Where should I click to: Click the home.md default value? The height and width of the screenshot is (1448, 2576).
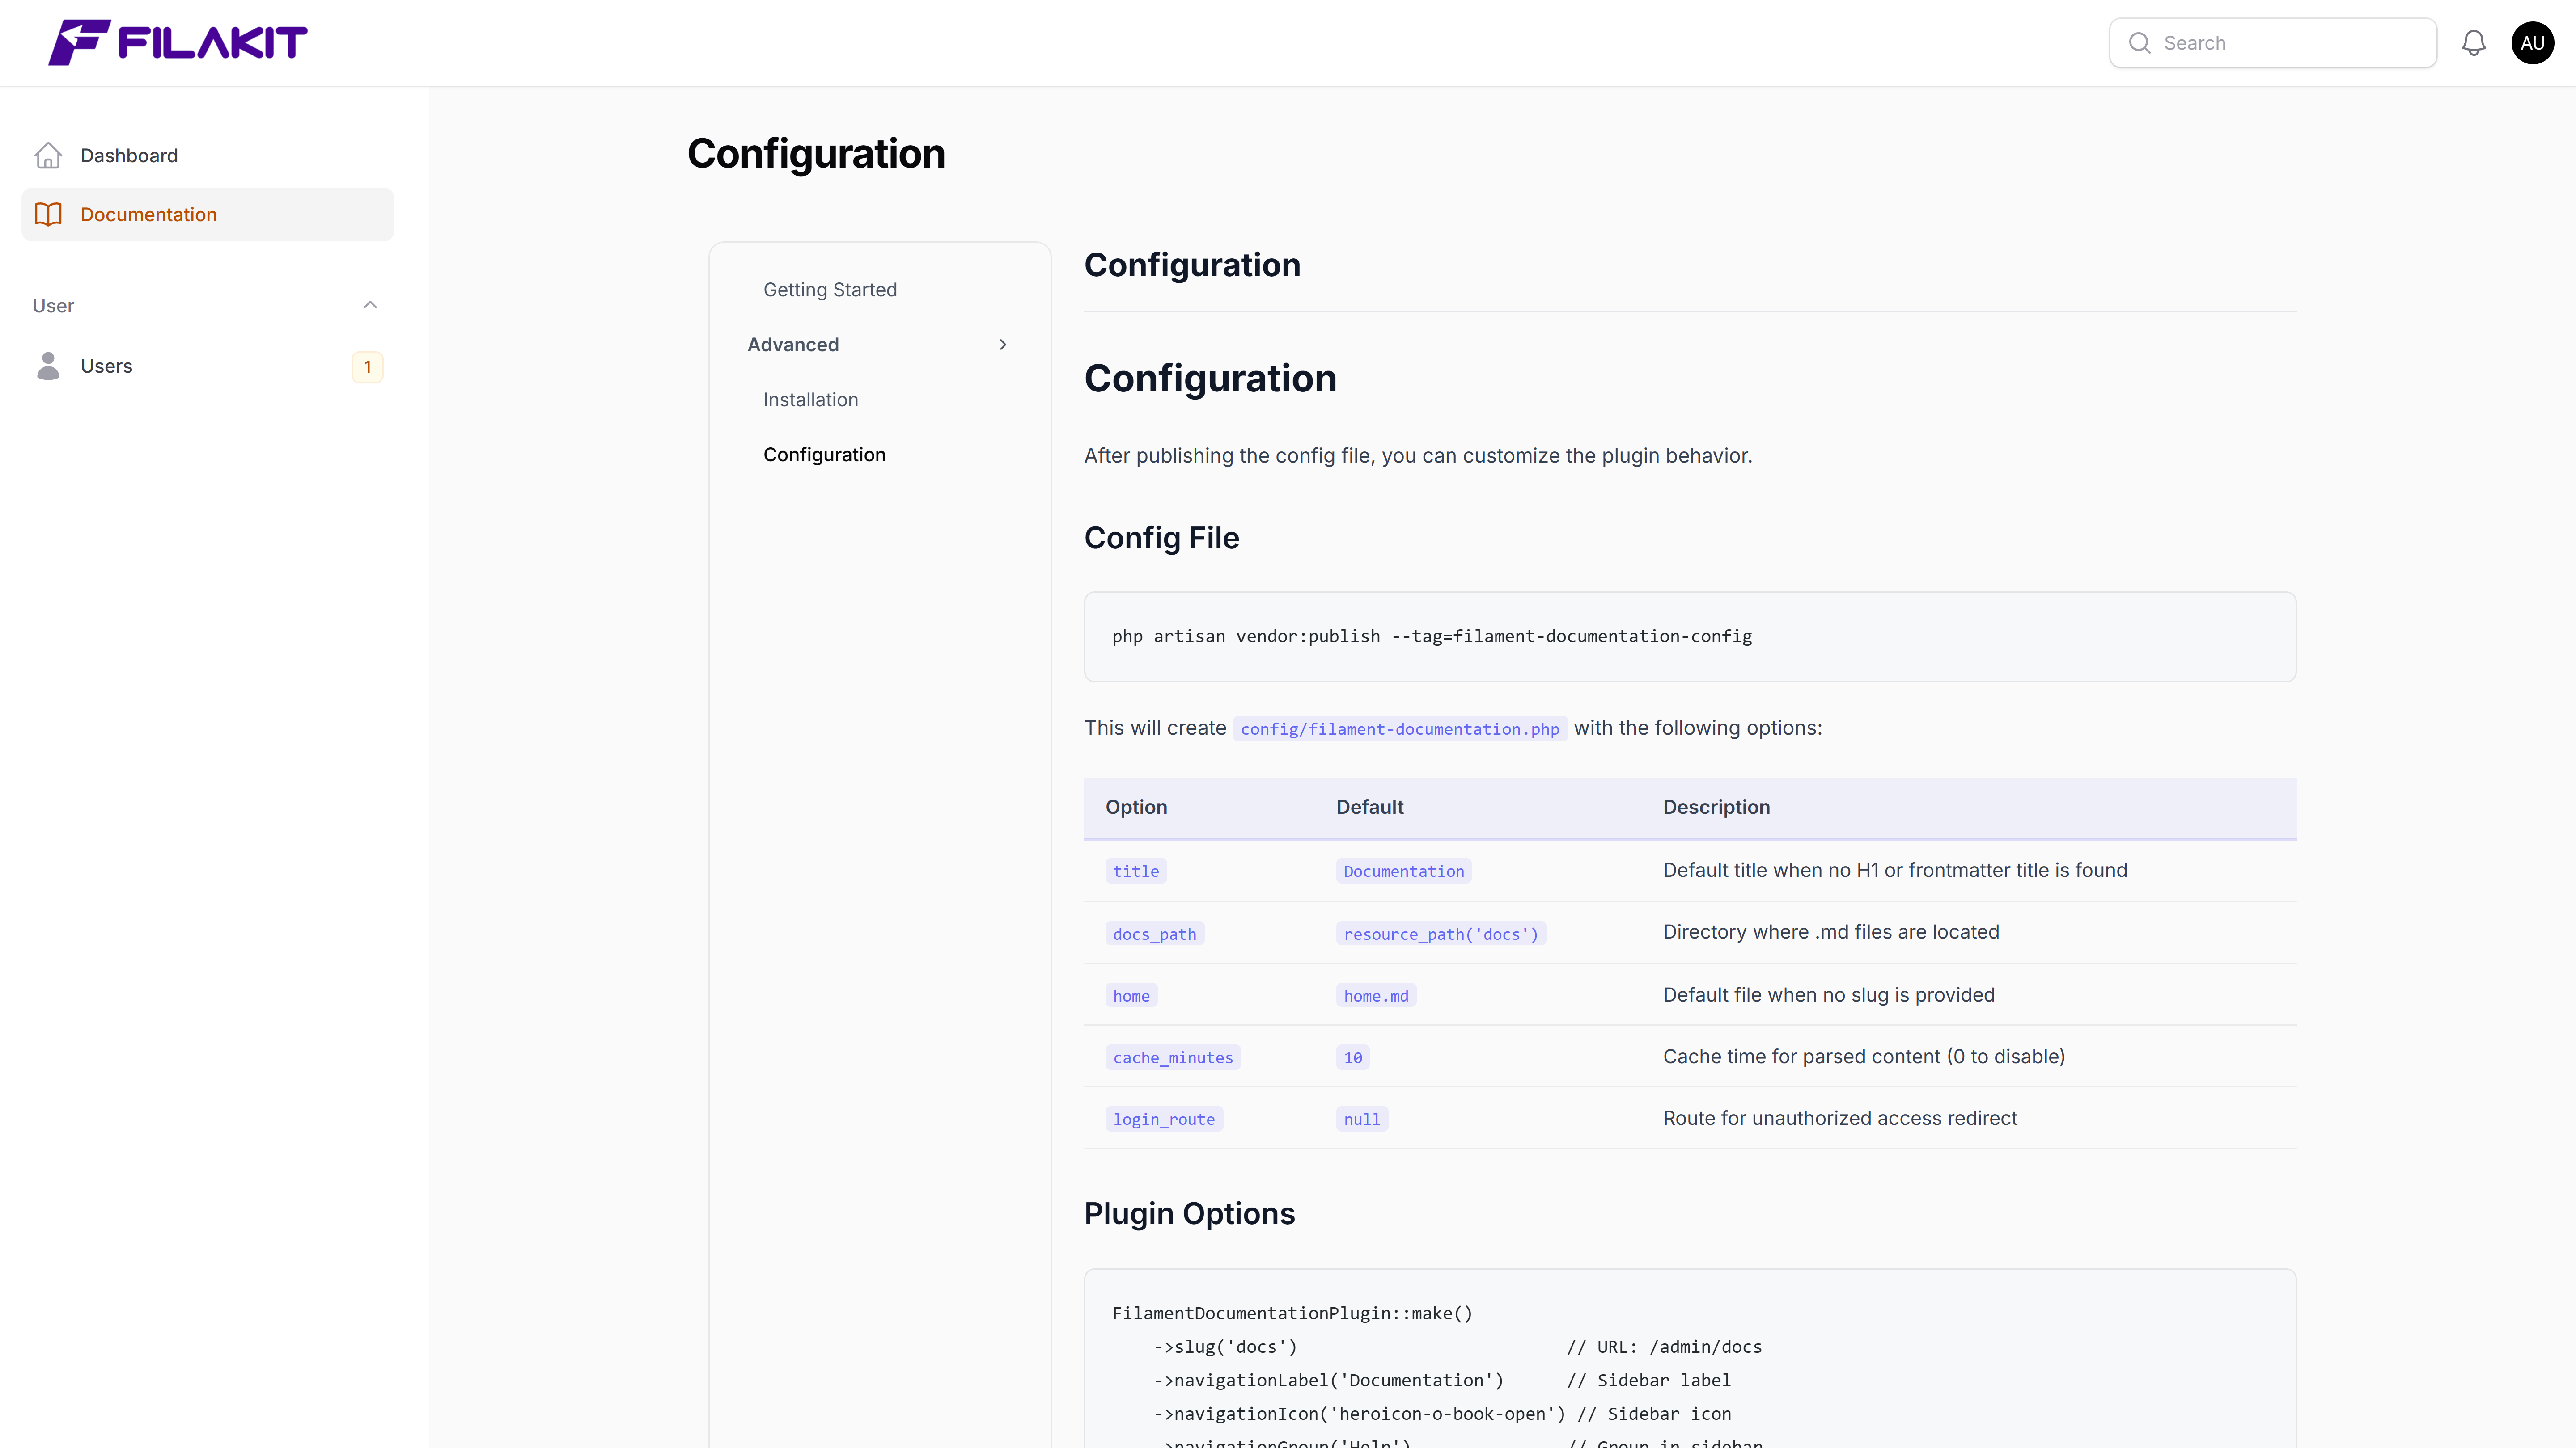tap(1376, 996)
